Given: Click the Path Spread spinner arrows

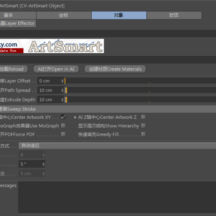Looking at the screenshot, I should 62,90.
